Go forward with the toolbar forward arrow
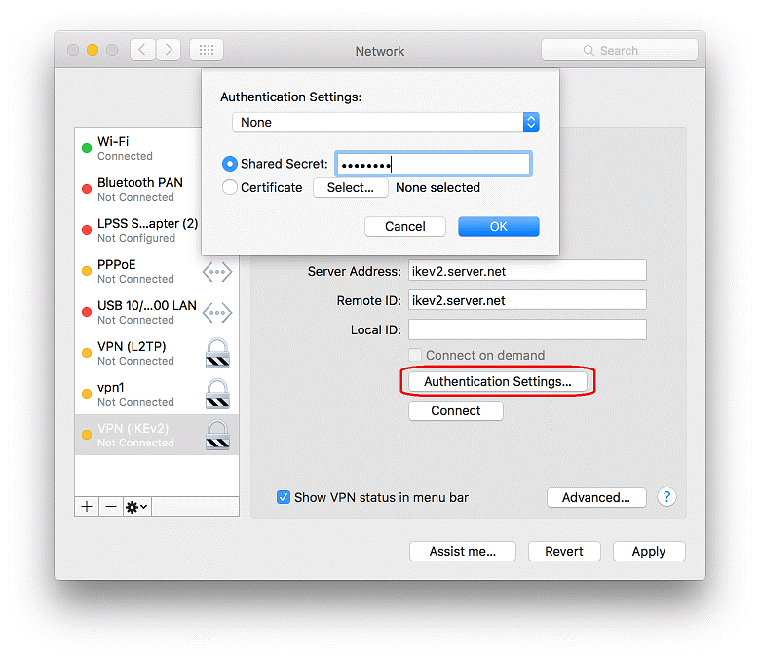The height and width of the screenshot is (658, 760). (x=169, y=50)
